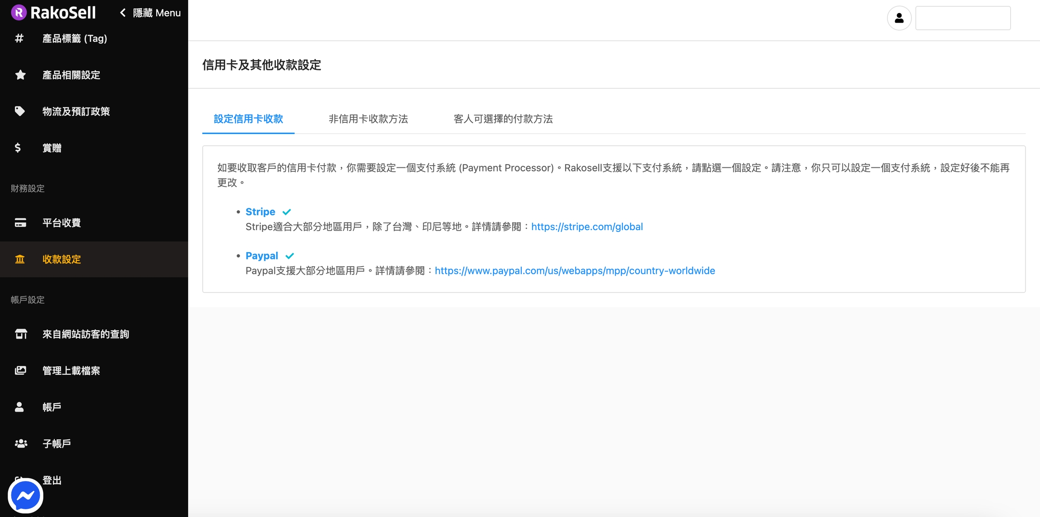Click the bank icon for 收款設定
The height and width of the screenshot is (517, 1040).
tap(20, 259)
